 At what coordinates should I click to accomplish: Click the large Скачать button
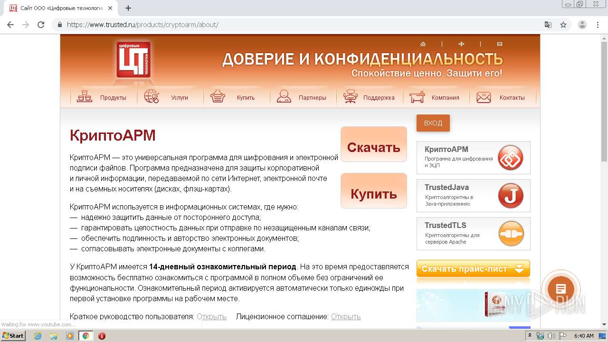[x=374, y=144]
